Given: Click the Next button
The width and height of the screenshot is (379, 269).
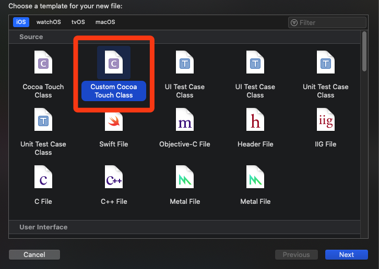Looking at the screenshot, I should pyautogui.click(x=346, y=254).
